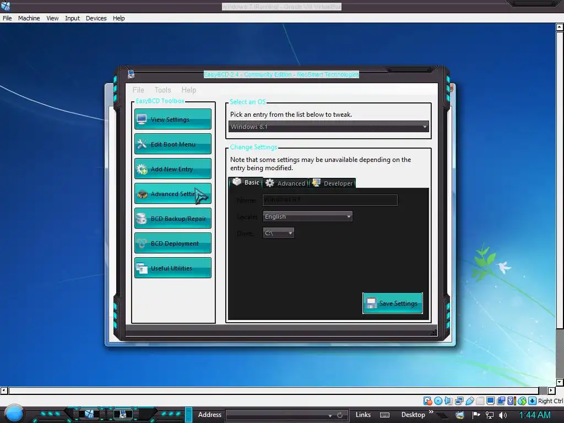Open Edit Boot Menu
Viewport: 564px width, 423px height.
tap(172, 144)
